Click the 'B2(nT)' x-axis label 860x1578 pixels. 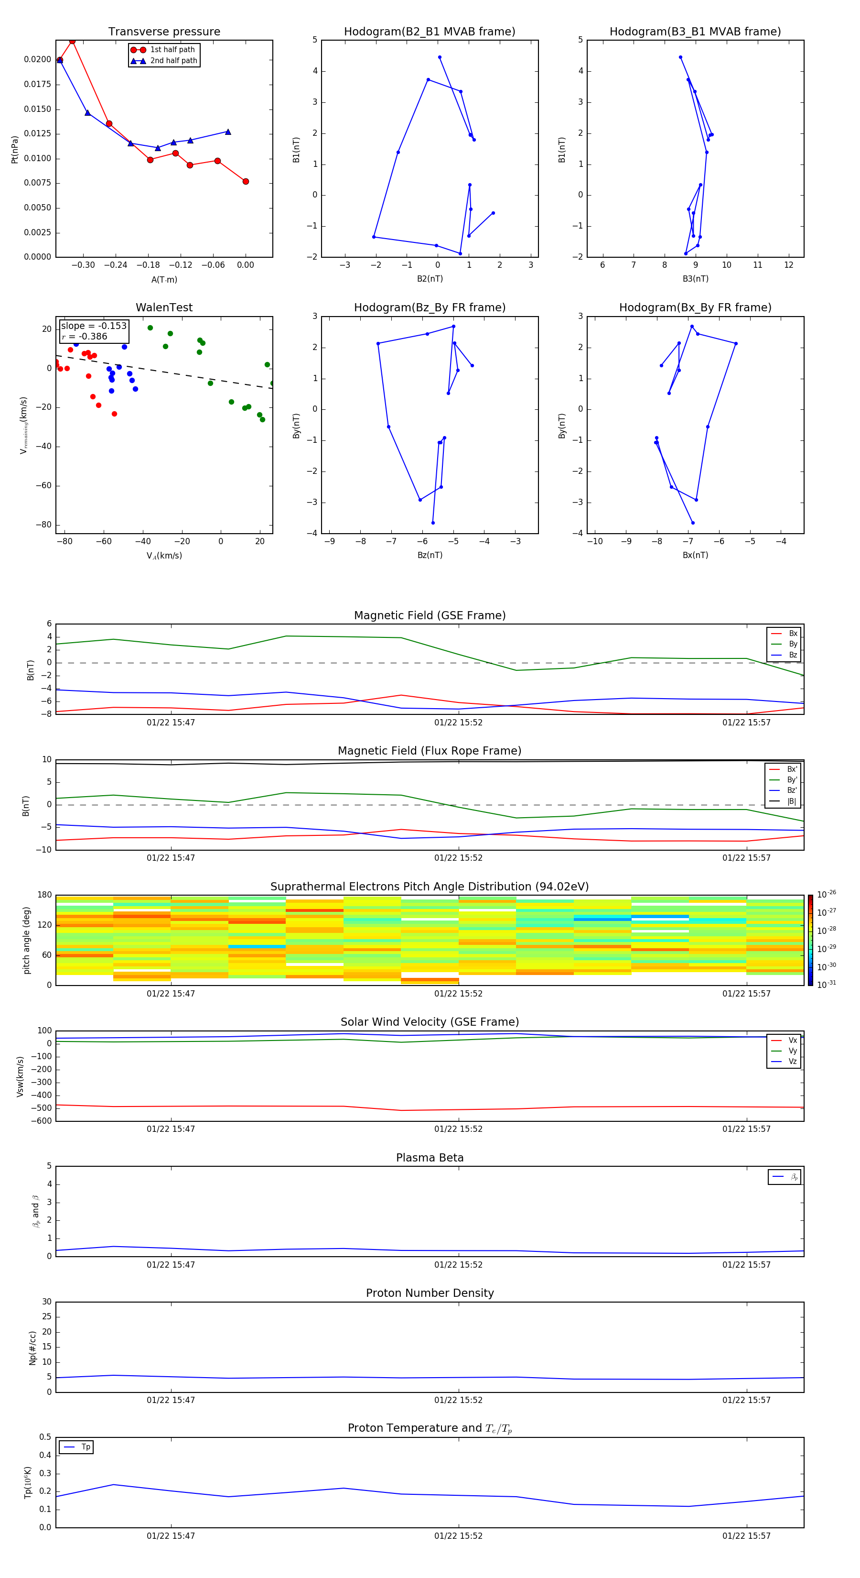point(430,279)
